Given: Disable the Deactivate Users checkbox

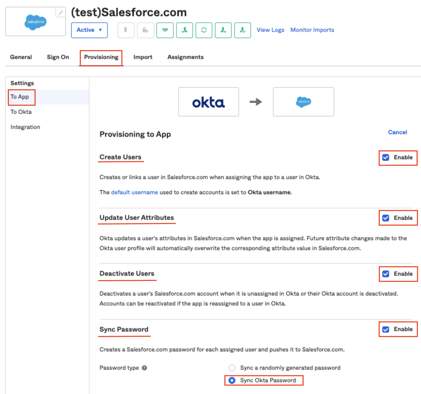Looking at the screenshot, I should pos(385,274).
